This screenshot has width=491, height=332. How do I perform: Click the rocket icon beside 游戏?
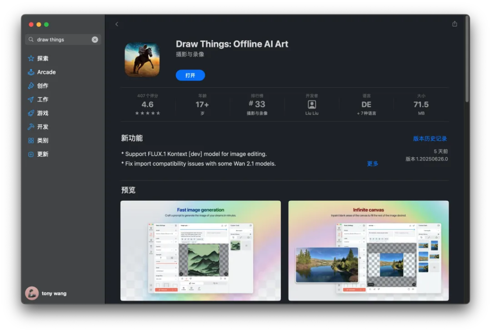(x=31, y=113)
